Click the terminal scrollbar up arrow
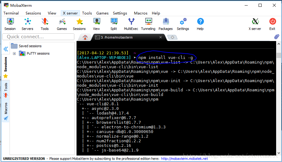 click(x=279, y=44)
